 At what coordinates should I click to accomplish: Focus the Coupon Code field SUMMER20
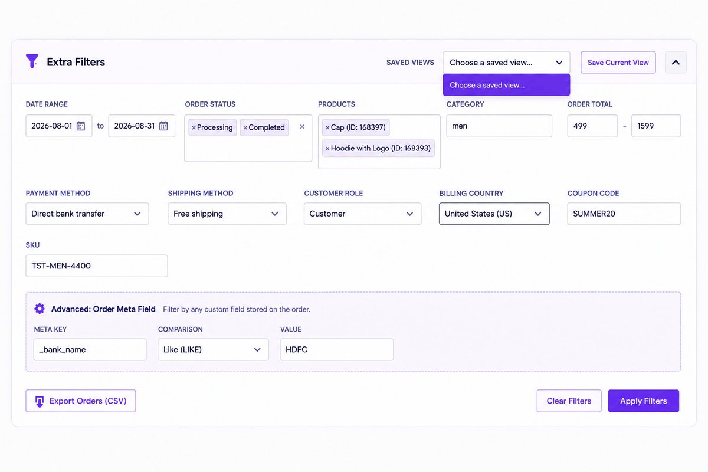point(624,214)
